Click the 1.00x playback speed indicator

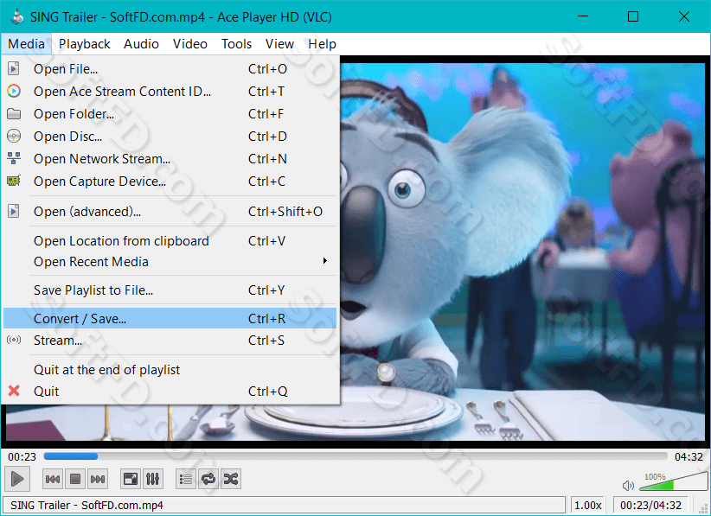[x=587, y=505]
